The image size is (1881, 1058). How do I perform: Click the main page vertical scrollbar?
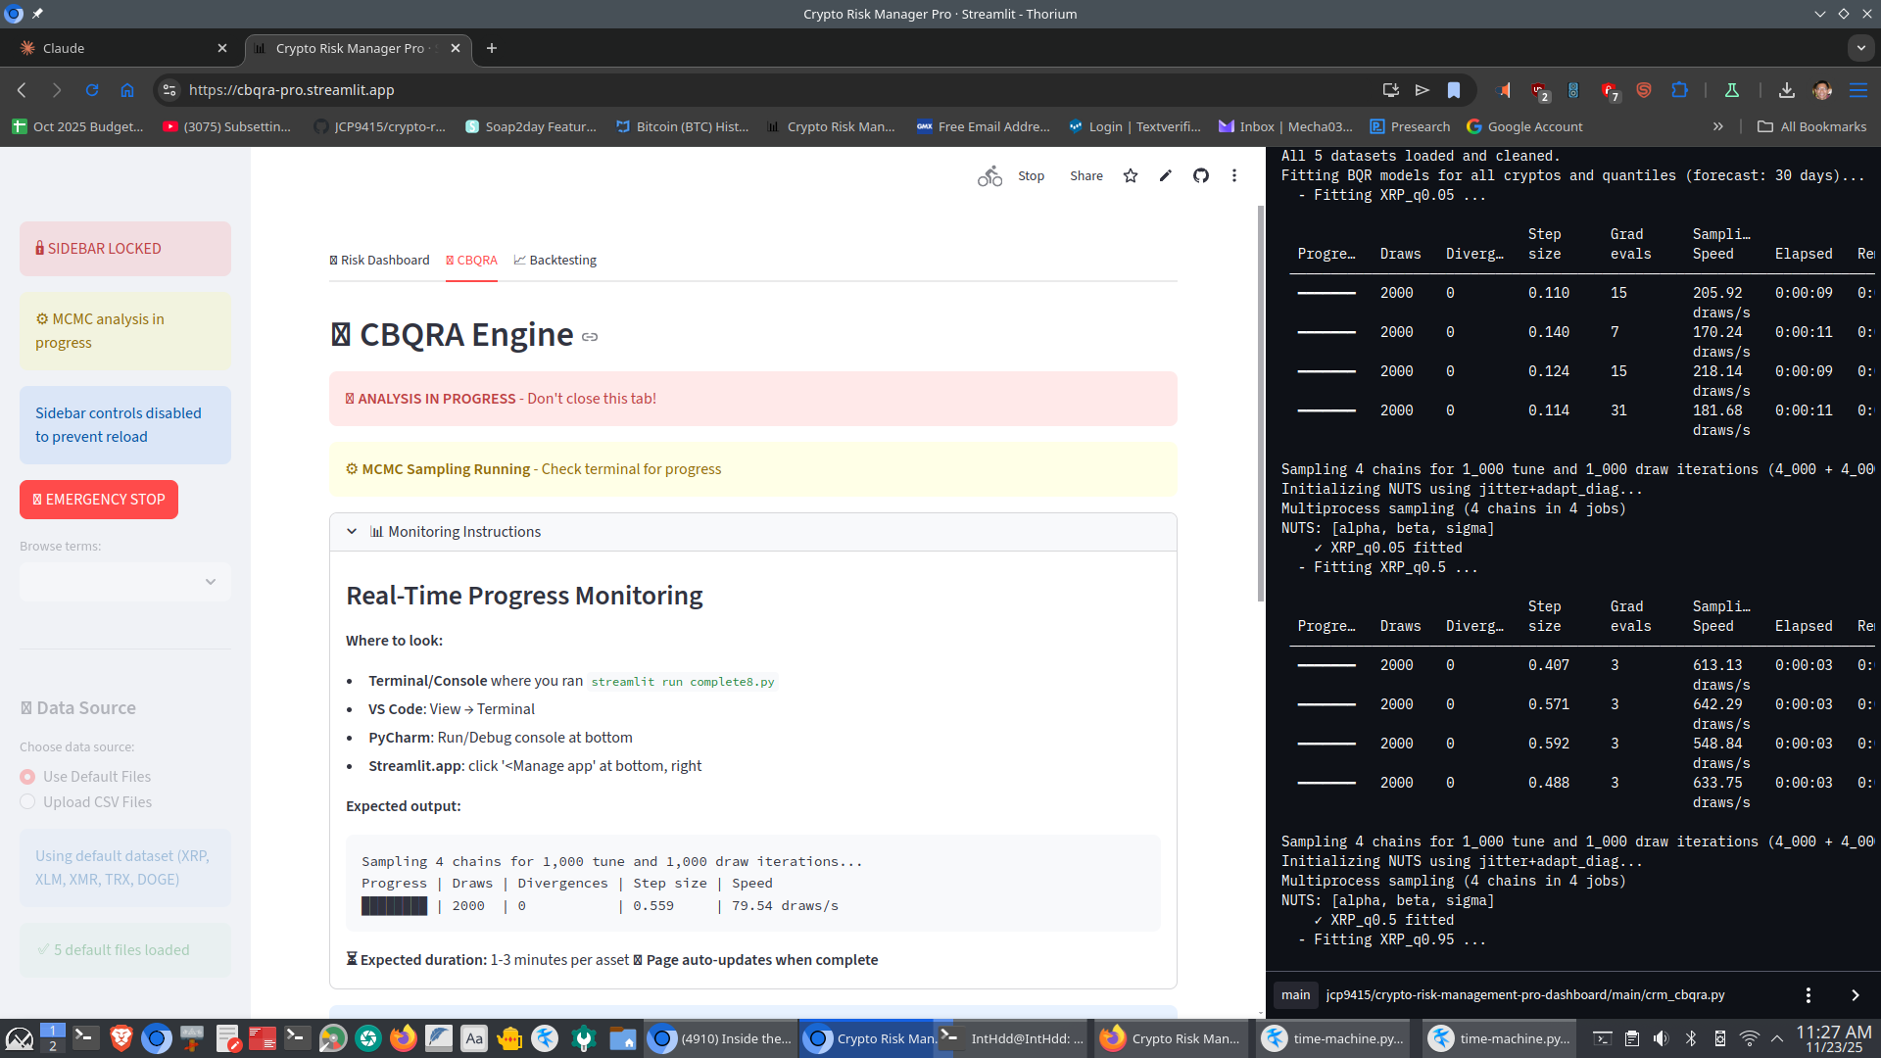[x=1260, y=402]
